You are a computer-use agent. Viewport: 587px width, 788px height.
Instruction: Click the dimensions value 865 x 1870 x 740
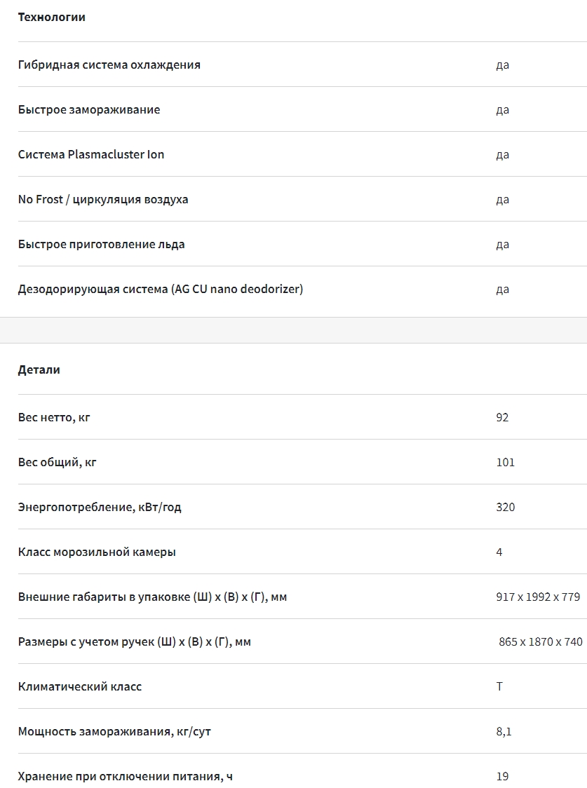[x=540, y=641]
